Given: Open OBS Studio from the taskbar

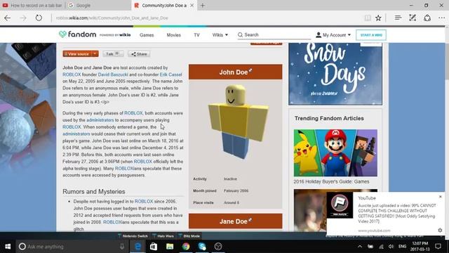Looking at the screenshot, I should 218,247.
